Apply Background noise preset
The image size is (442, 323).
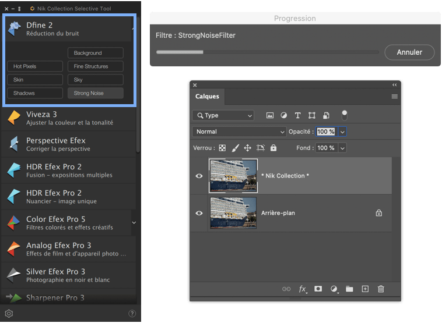(96, 53)
